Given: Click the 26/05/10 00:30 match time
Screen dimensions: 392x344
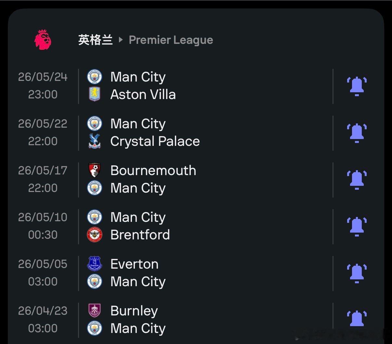Looking at the screenshot, I should click(43, 226).
